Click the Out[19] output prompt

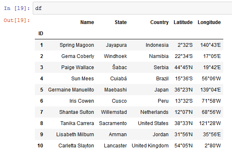tap(17, 20)
